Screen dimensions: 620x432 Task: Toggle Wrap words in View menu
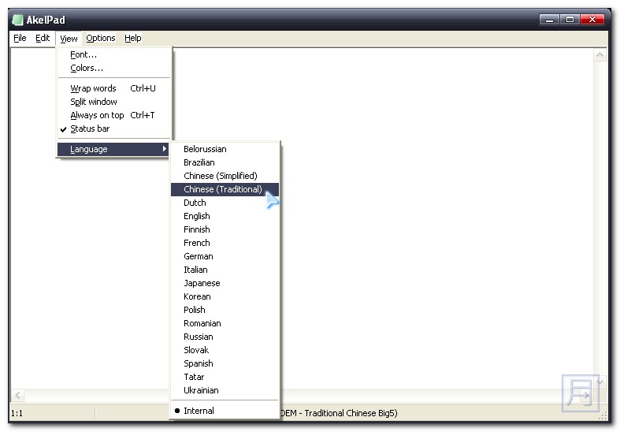(93, 88)
